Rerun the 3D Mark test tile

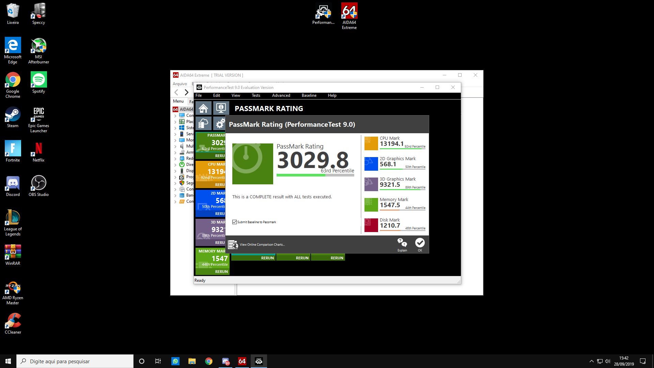pyautogui.click(x=220, y=243)
